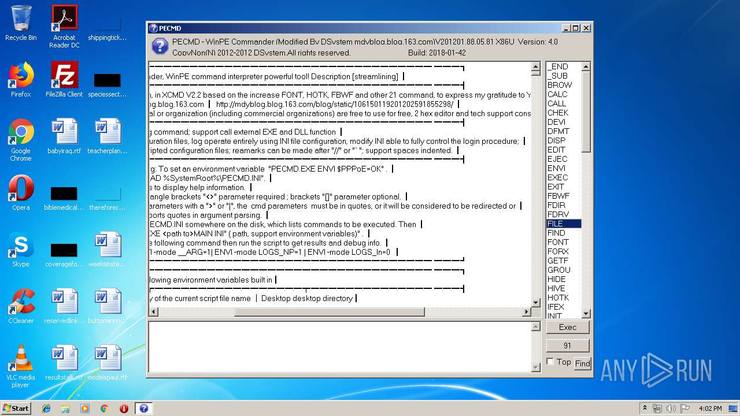Select DEVI command in list
The height and width of the screenshot is (416, 740).
pos(564,122)
